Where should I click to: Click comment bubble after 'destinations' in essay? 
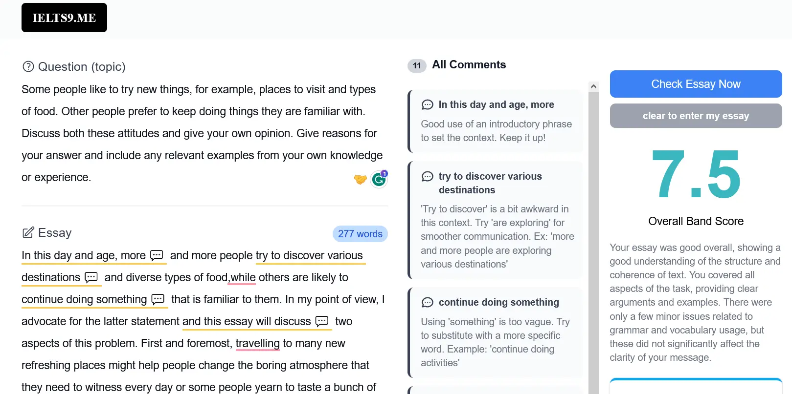pos(91,277)
